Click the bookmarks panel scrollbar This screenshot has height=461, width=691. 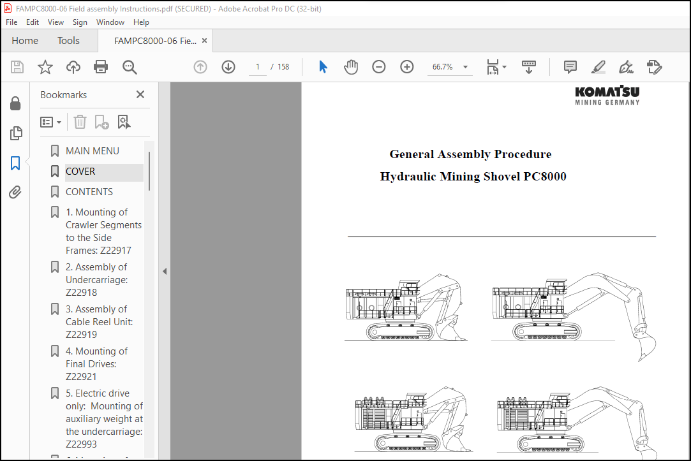click(x=149, y=172)
